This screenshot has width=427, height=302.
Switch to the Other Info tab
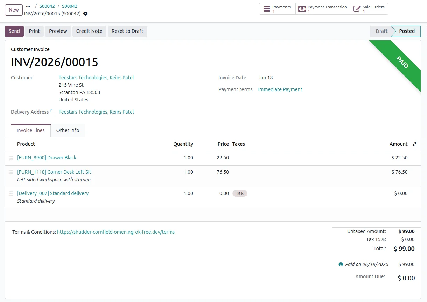point(68,130)
